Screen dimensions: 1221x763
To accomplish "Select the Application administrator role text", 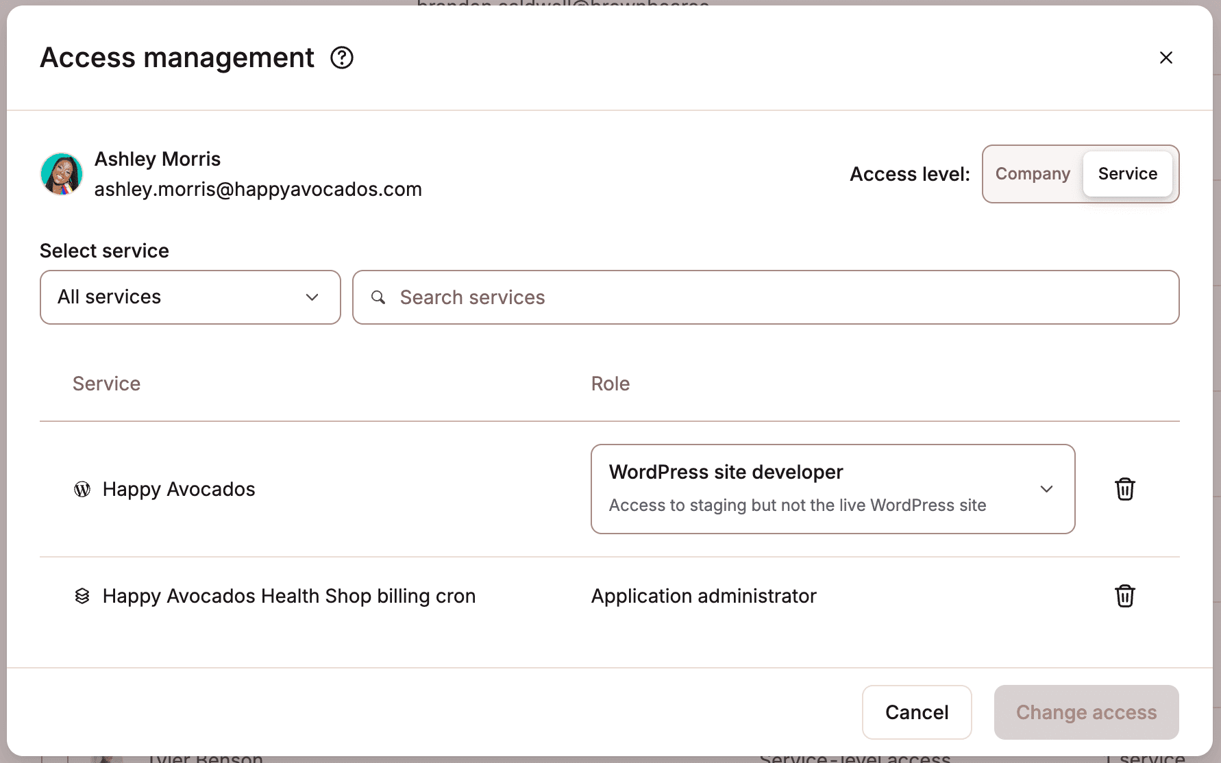I will 704,596.
